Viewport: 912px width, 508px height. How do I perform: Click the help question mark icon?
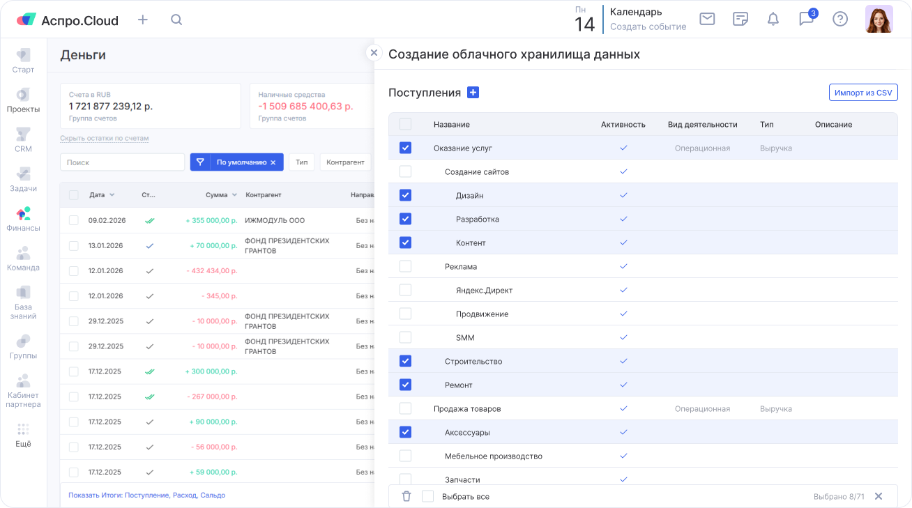tap(840, 20)
